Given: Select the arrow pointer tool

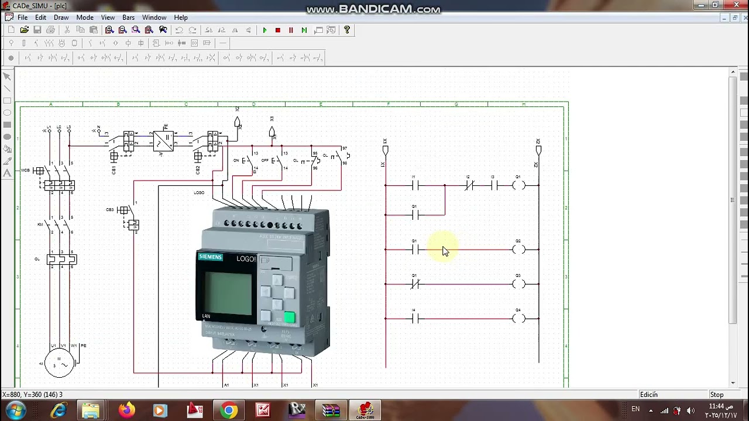Looking at the screenshot, I should click(x=7, y=77).
